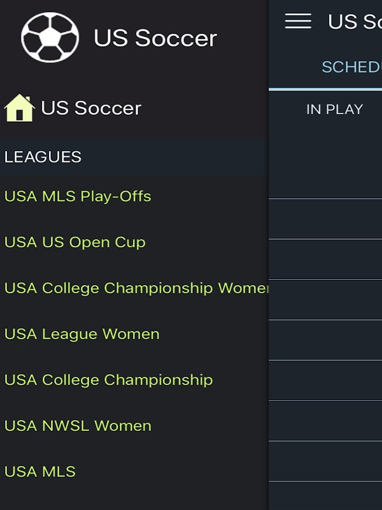The width and height of the screenshot is (382, 510).
Task: Click the soccer ball logo icon
Action: 50,38
